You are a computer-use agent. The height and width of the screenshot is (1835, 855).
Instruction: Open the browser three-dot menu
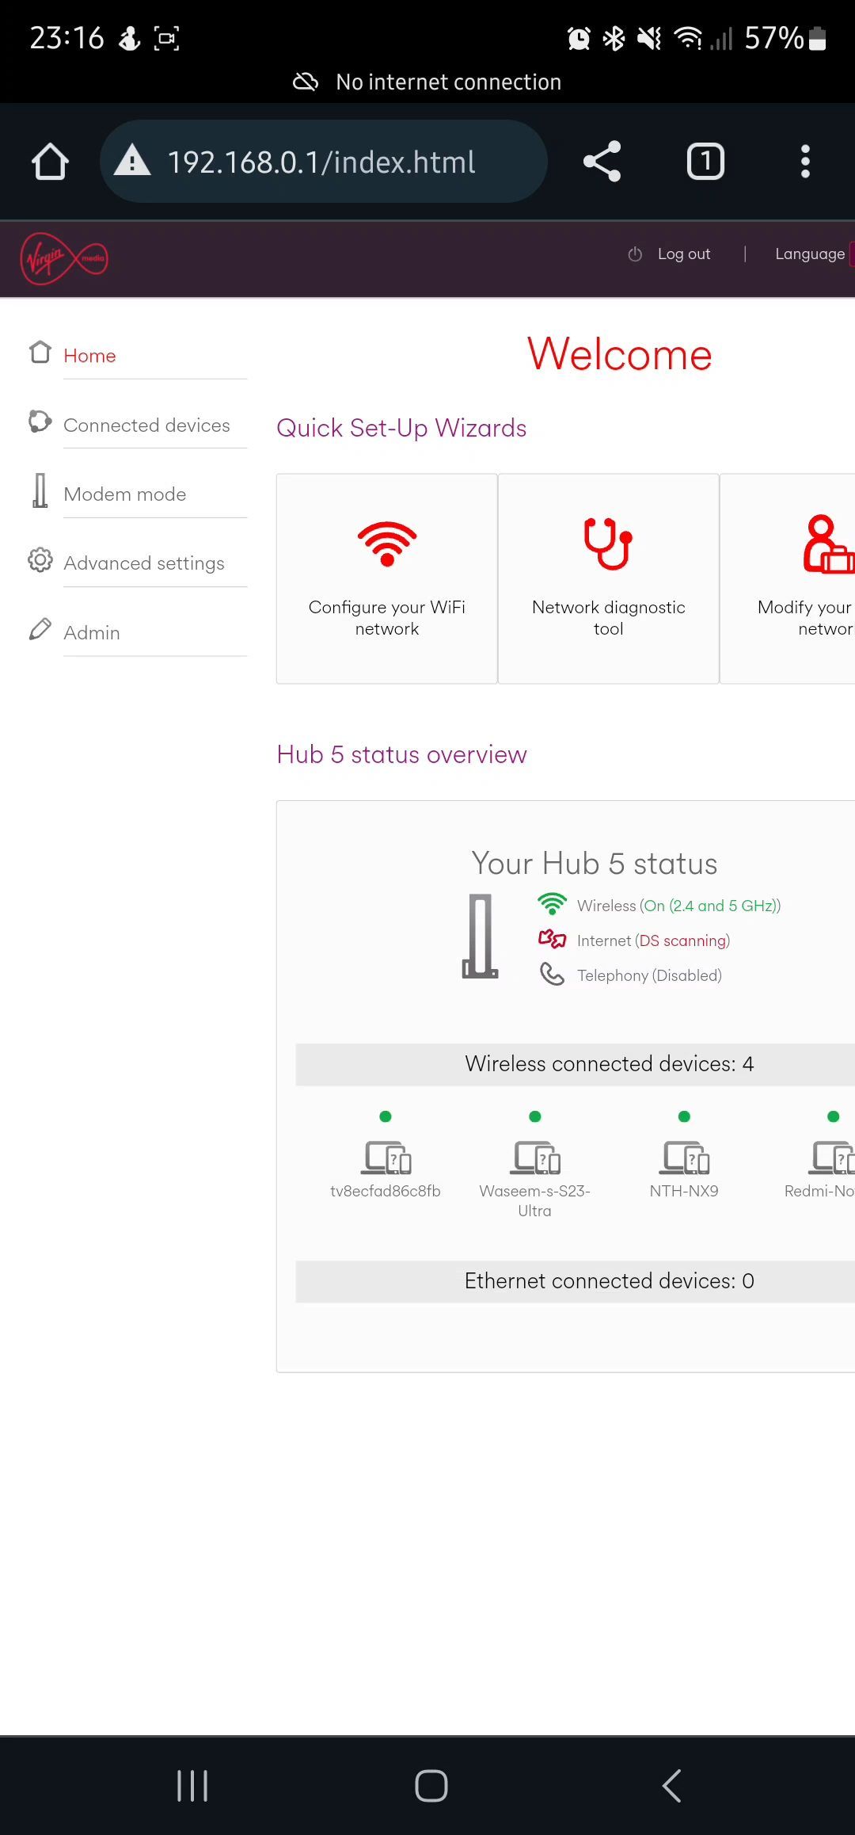[x=805, y=162]
